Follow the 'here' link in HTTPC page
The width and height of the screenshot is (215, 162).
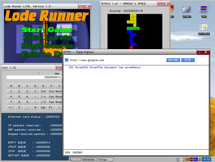point(137,67)
